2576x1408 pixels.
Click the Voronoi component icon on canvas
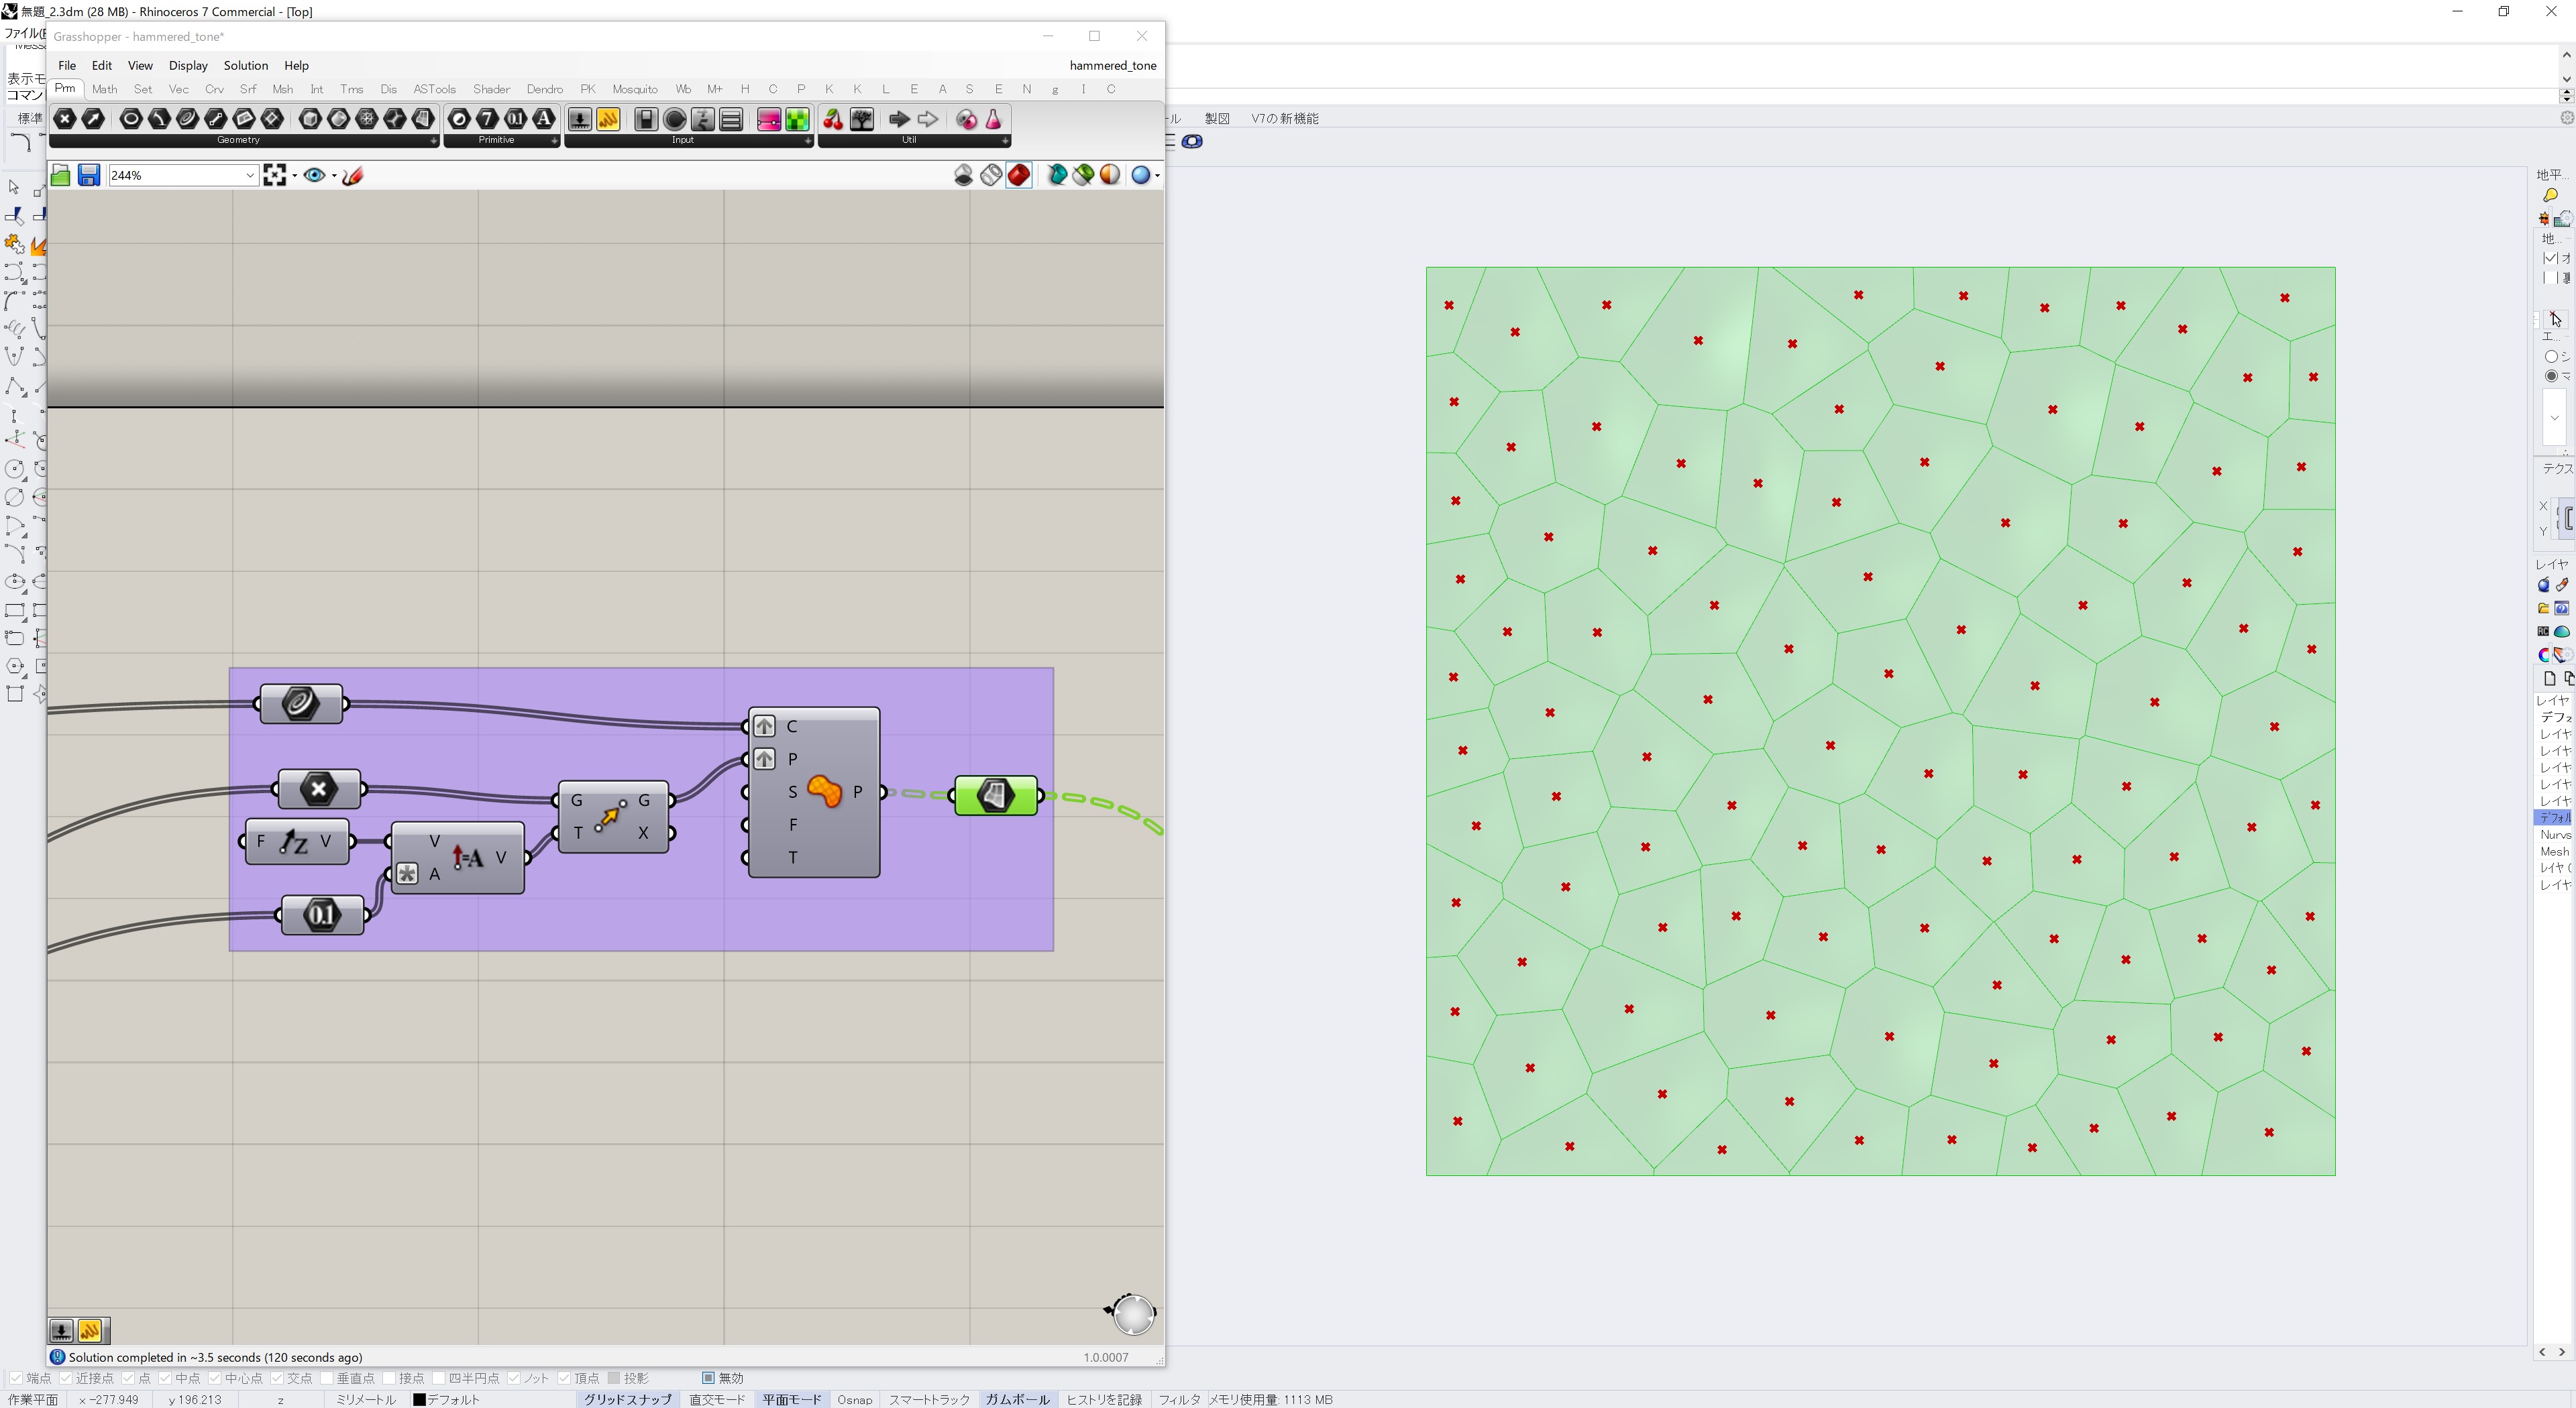[825, 791]
